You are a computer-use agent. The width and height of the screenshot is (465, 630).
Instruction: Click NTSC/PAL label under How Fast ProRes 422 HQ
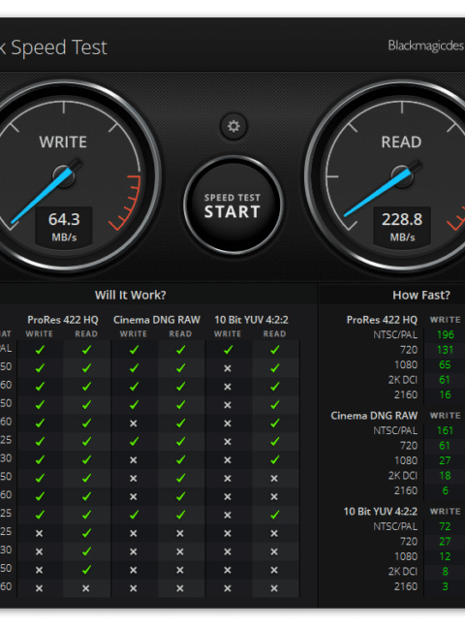tap(395, 334)
